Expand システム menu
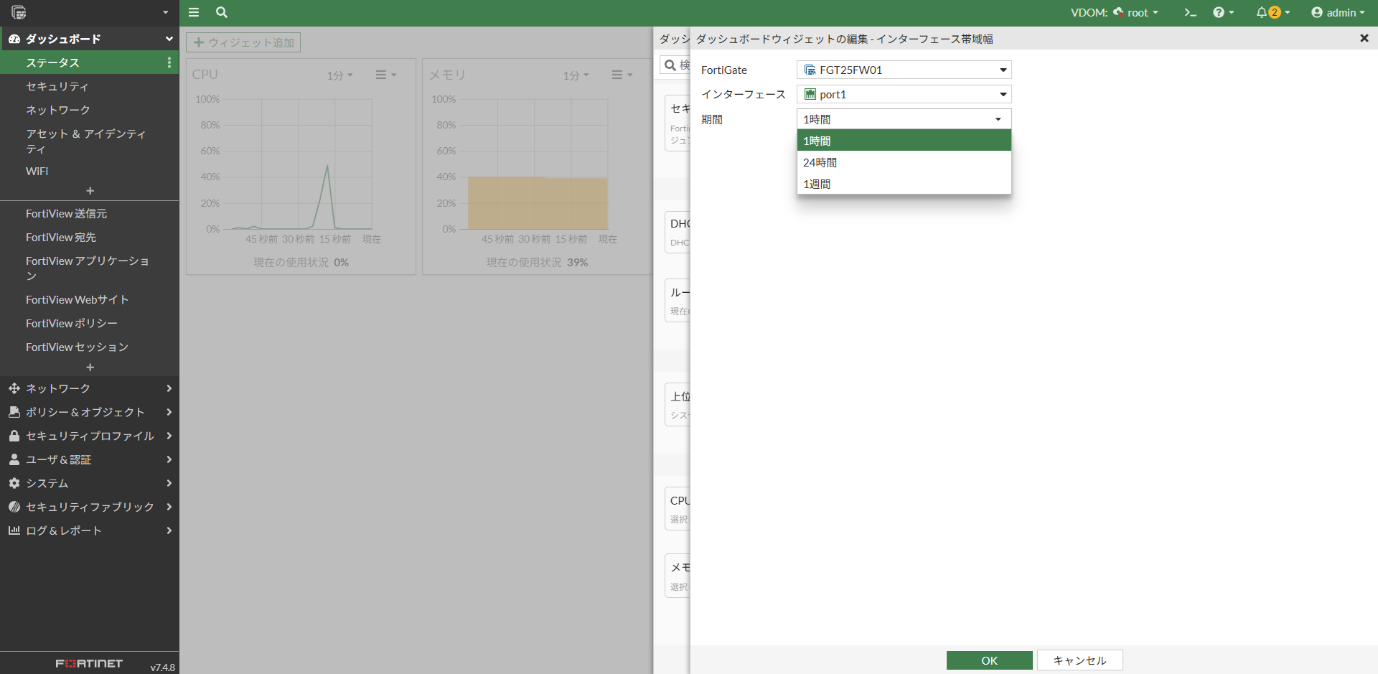 89,483
